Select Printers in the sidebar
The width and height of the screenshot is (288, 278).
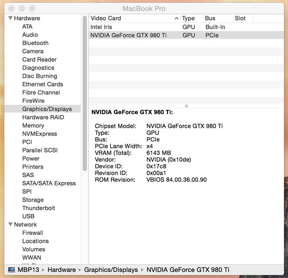point(32,167)
